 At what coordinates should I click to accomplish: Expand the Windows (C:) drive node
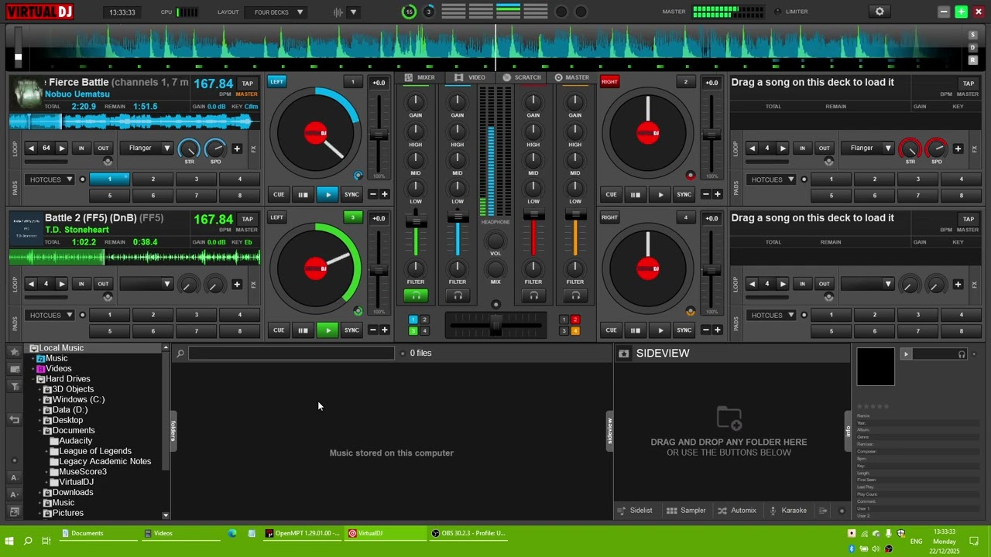pyautogui.click(x=40, y=400)
